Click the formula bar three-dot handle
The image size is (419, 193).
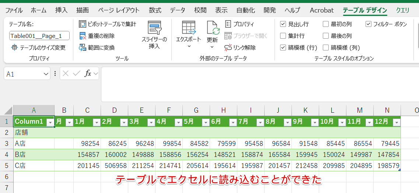55,73
